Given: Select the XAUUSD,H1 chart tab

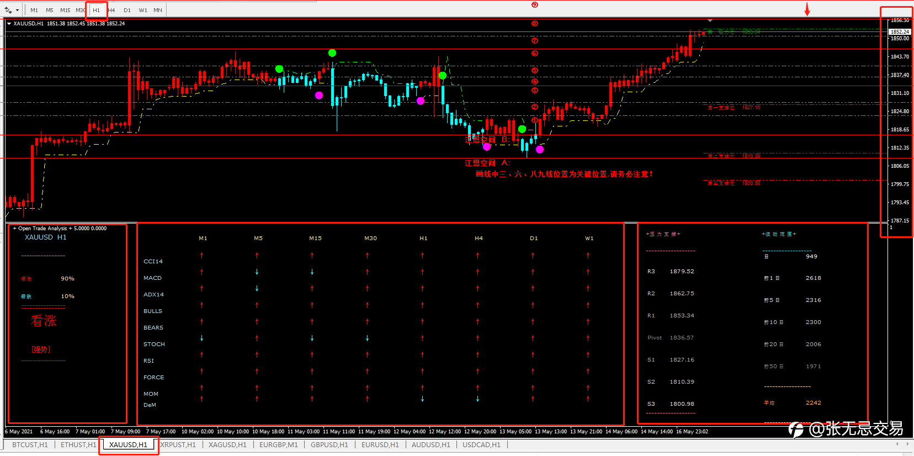Looking at the screenshot, I should point(128,444).
